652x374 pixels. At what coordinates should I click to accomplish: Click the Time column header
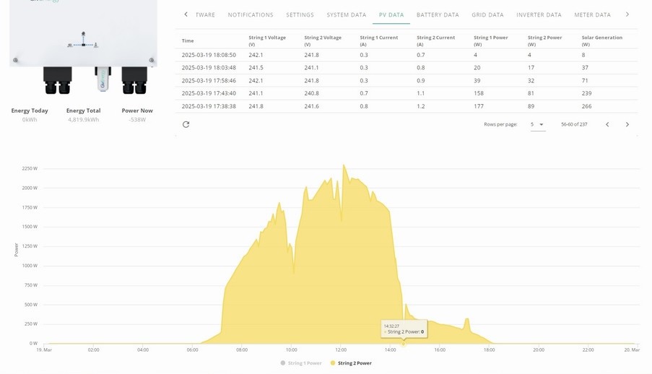click(188, 40)
